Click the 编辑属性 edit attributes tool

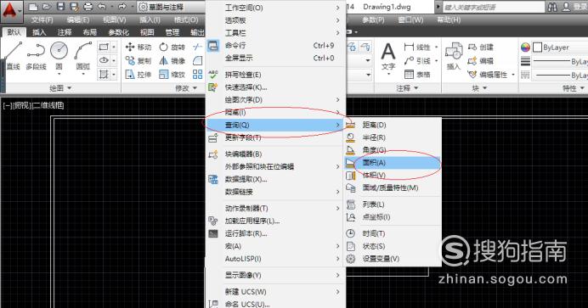[x=488, y=75]
